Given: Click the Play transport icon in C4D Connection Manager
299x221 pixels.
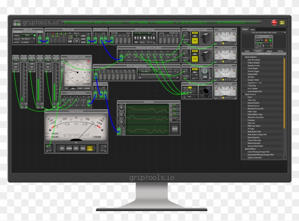Looking at the screenshot, I should pos(151,38).
